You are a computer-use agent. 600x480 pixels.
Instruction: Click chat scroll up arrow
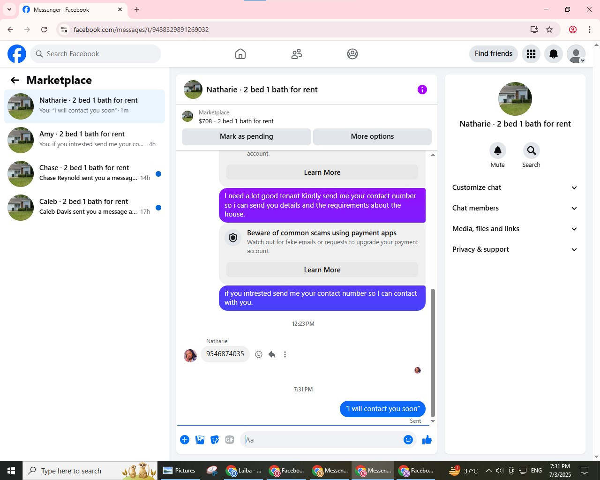coord(433,155)
